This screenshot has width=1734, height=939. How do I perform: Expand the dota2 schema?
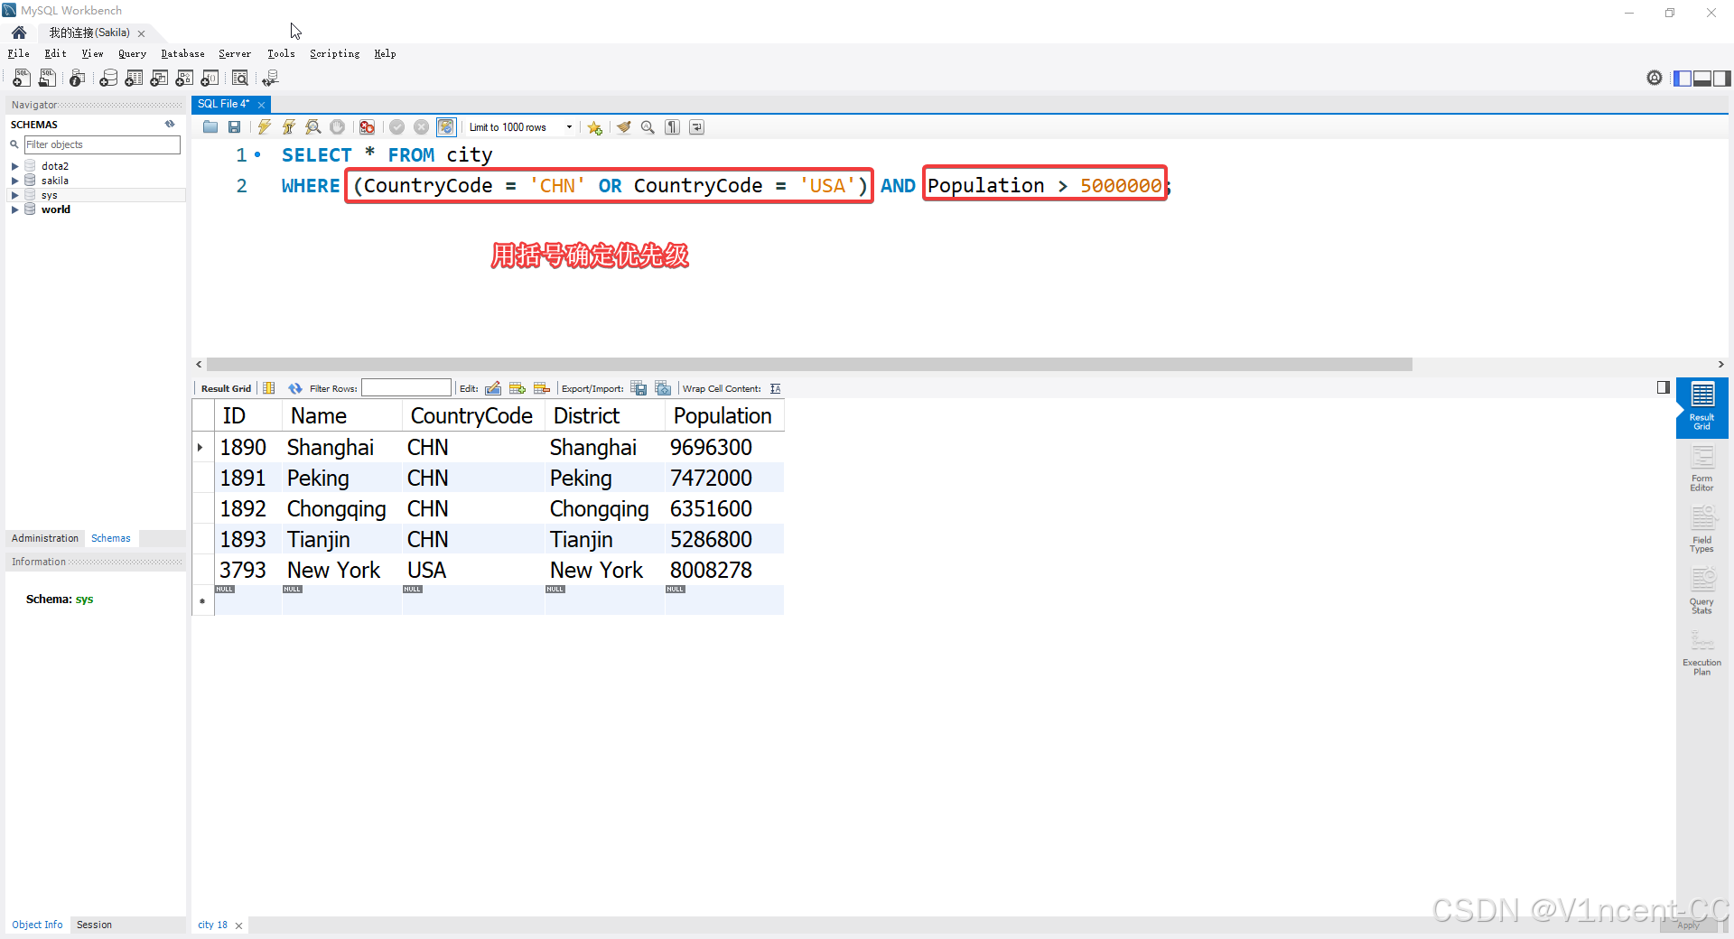tap(14, 166)
